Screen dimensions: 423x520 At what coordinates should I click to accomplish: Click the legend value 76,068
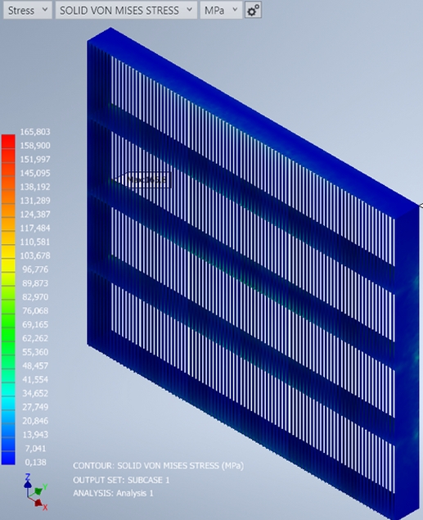pyautogui.click(x=35, y=310)
